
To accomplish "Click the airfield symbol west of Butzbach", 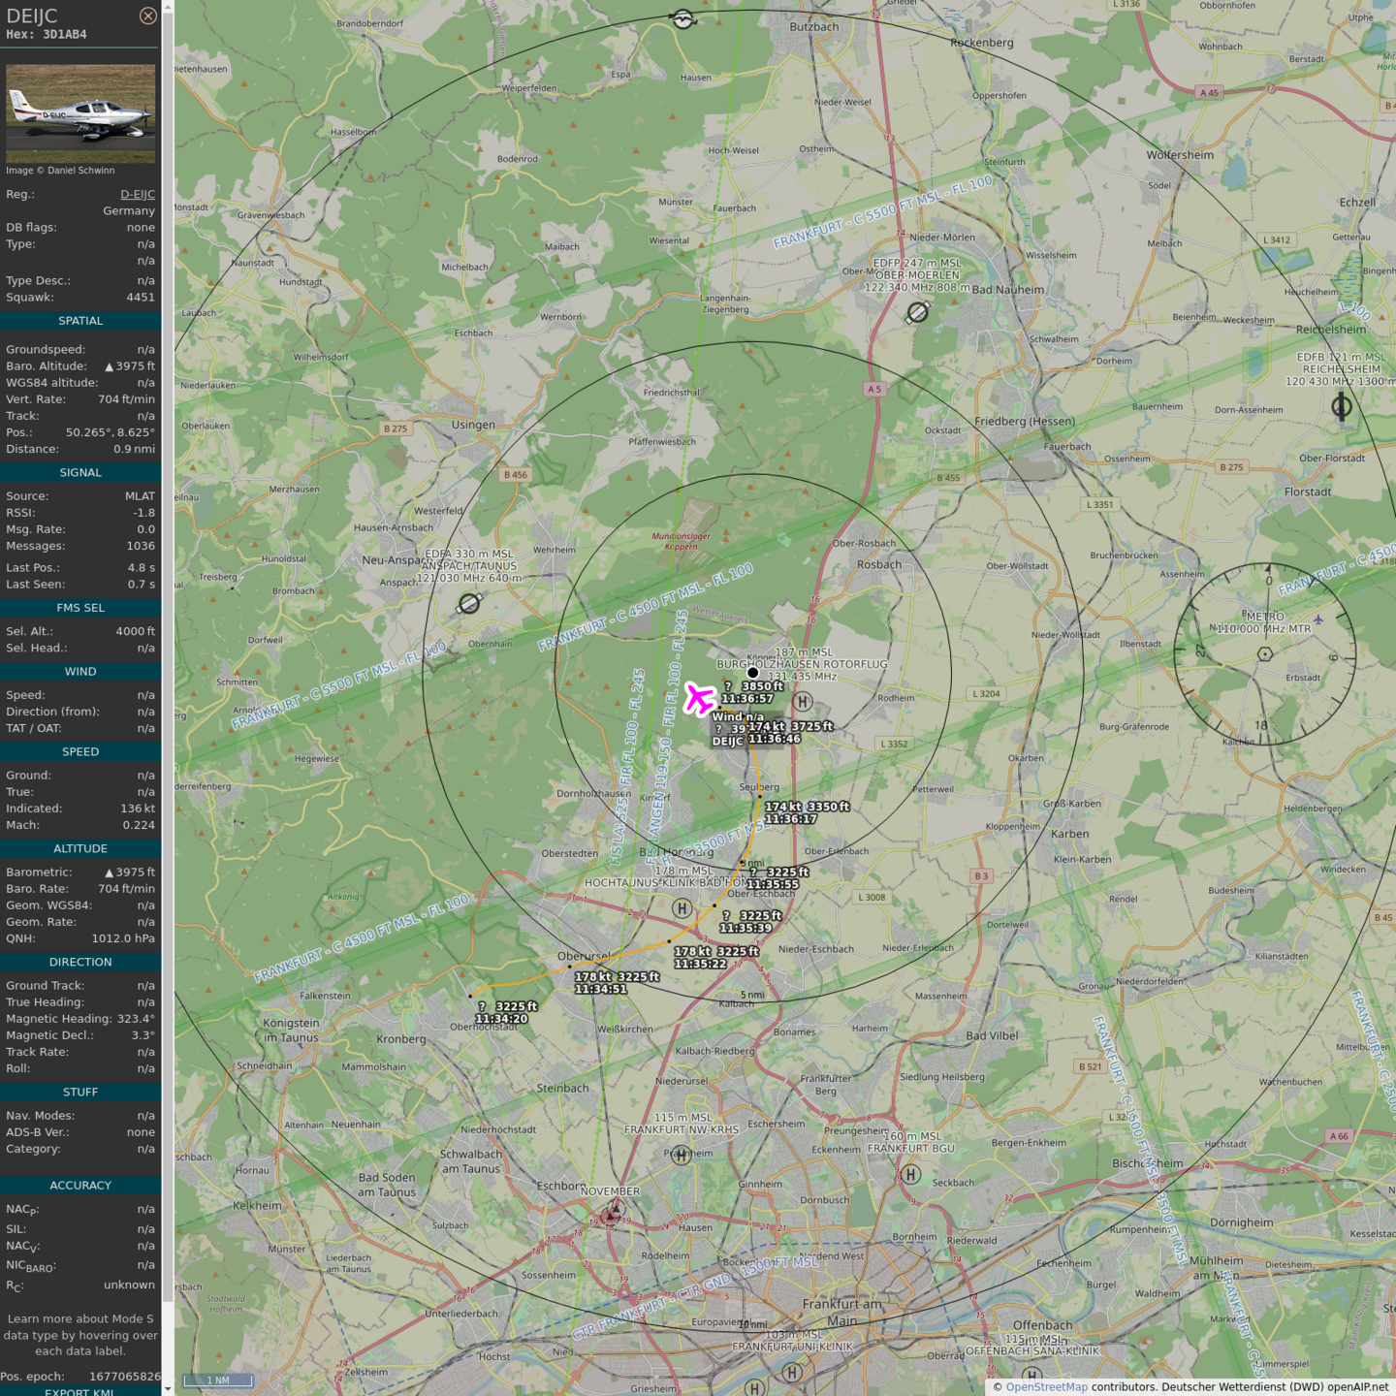I will point(683,19).
